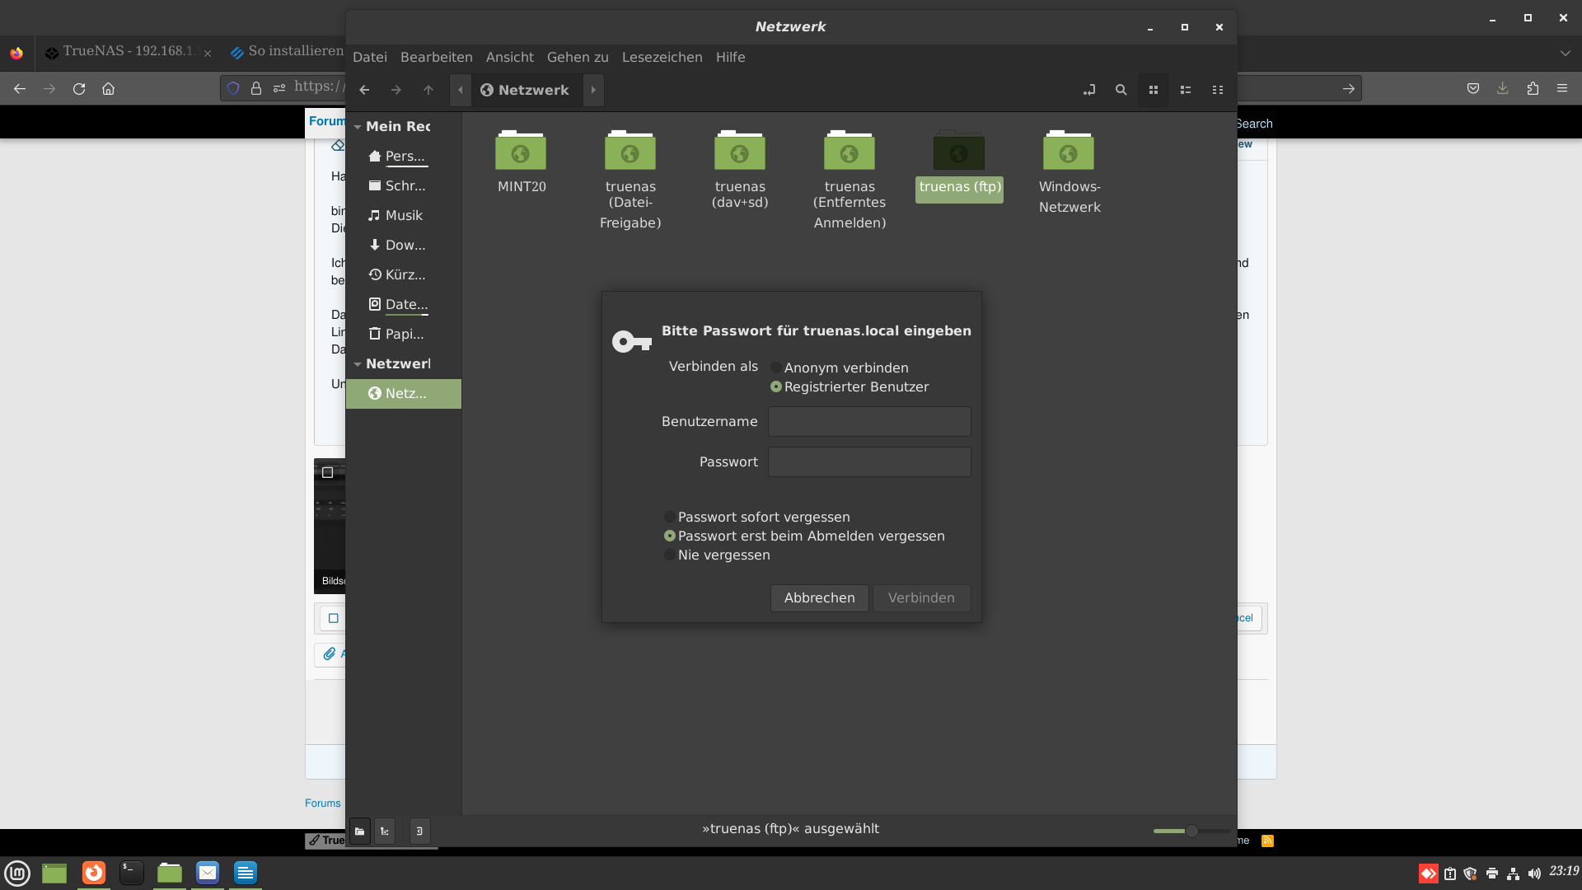Hide the sidebar via status bar button

pos(419,831)
